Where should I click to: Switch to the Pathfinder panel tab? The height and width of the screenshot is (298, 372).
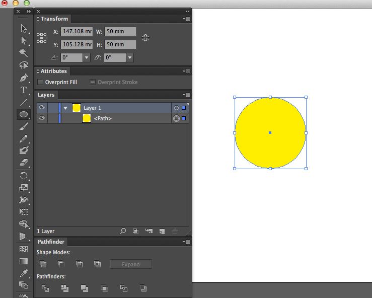click(x=51, y=242)
